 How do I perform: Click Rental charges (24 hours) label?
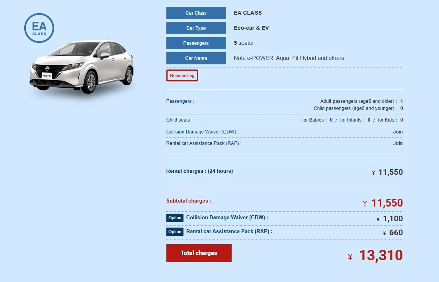click(x=200, y=171)
